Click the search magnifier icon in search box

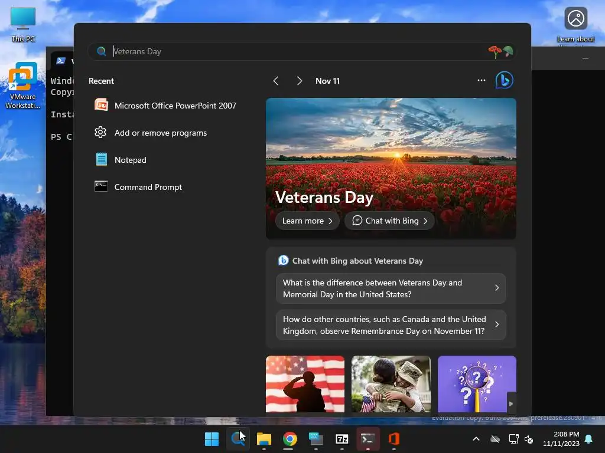(x=101, y=51)
